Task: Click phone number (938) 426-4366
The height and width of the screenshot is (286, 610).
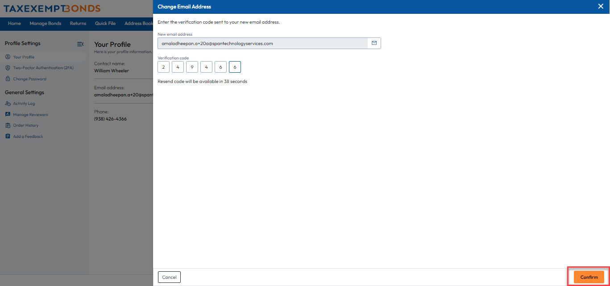Action: click(x=110, y=119)
